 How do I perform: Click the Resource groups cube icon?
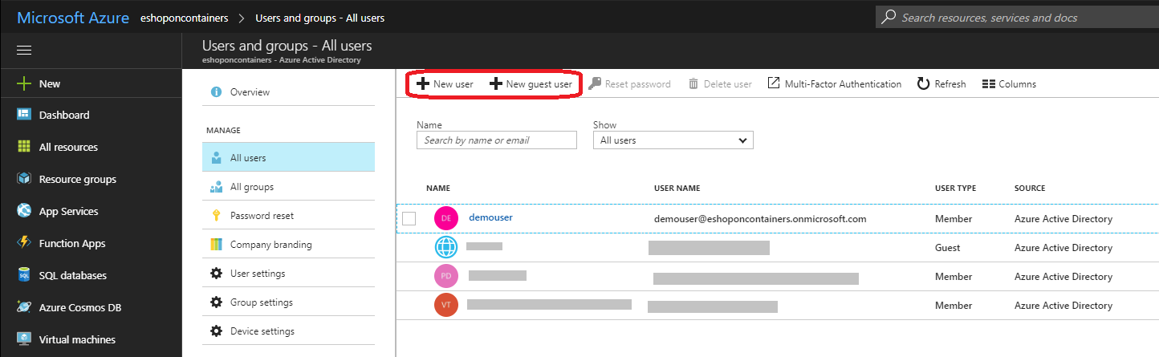(x=24, y=179)
